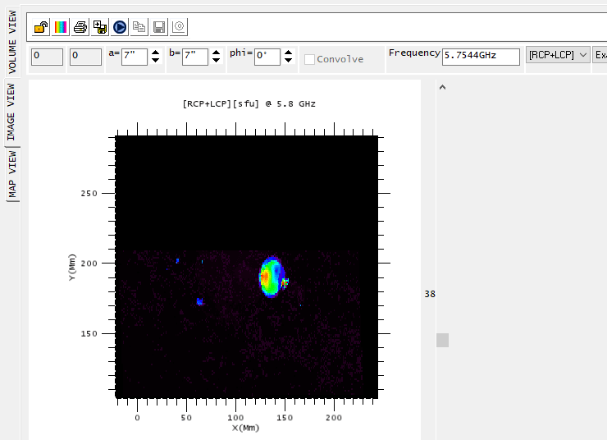Click the slider value 38
This screenshot has width=607, height=440.
click(430, 294)
